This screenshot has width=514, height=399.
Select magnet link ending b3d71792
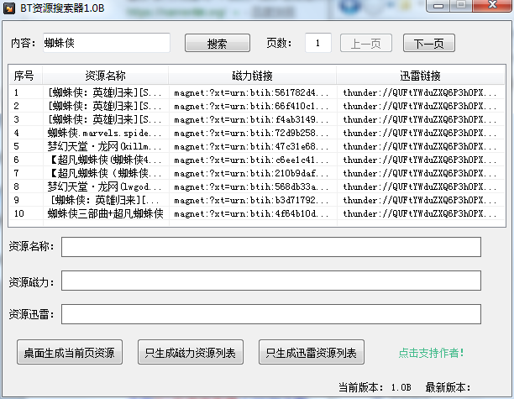pyautogui.click(x=251, y=200)
